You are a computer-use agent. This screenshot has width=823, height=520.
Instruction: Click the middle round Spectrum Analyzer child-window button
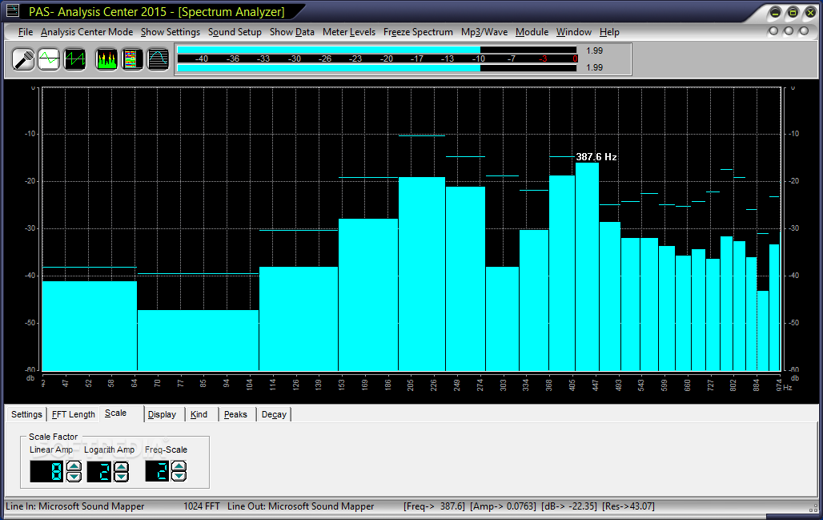(x=789, y=31)
